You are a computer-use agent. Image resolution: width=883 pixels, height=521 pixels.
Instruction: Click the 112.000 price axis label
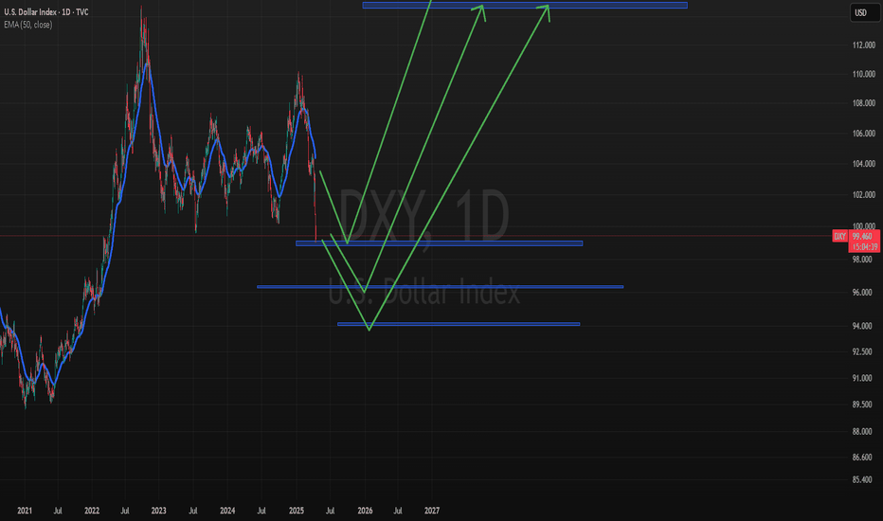click(x=864, y=45)
